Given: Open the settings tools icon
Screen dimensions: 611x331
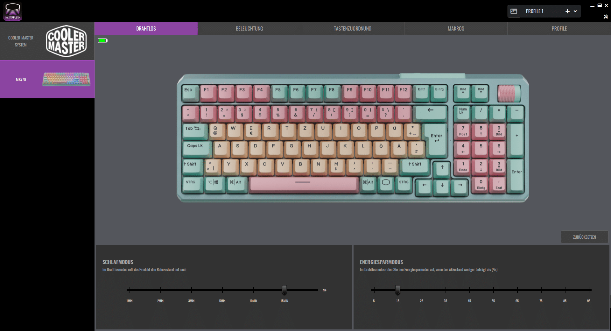Looking at the screenshot, I should [x=606, y=17].
